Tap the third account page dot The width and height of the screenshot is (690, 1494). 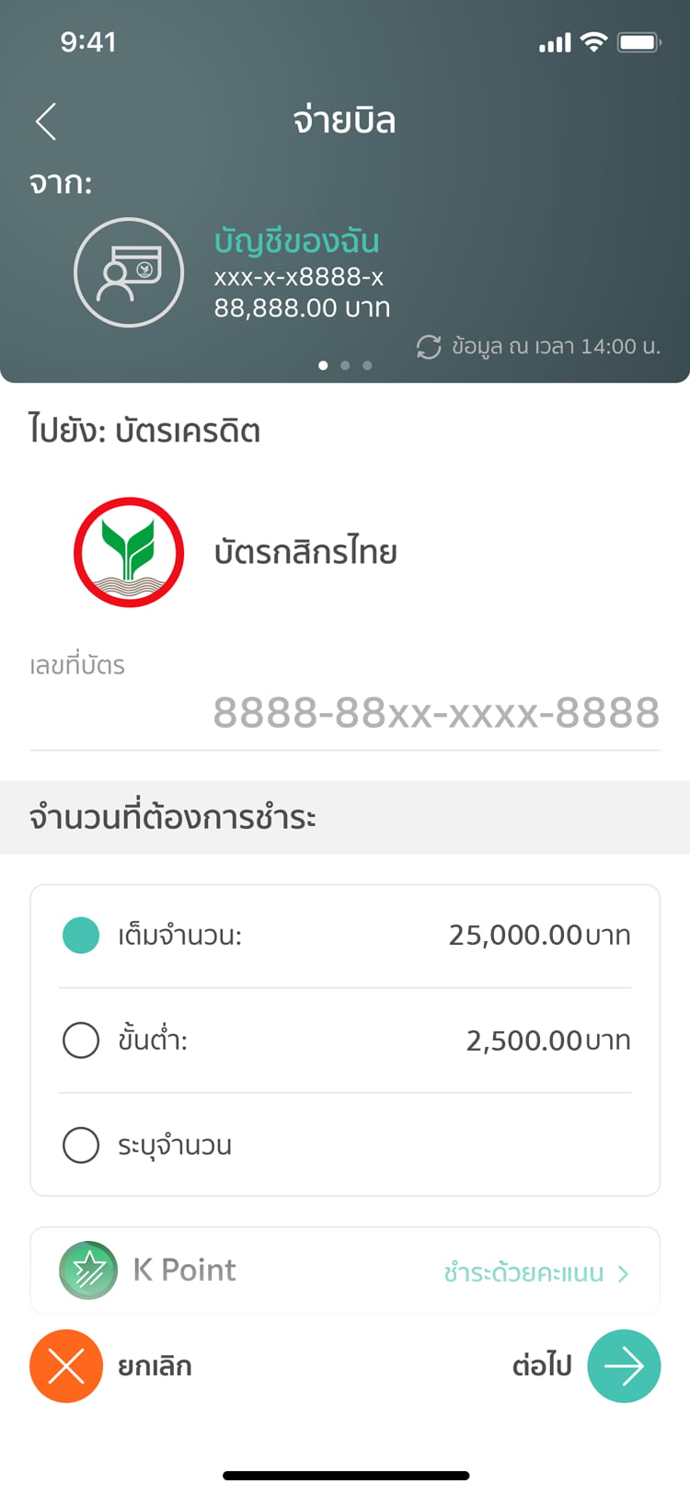367,365
